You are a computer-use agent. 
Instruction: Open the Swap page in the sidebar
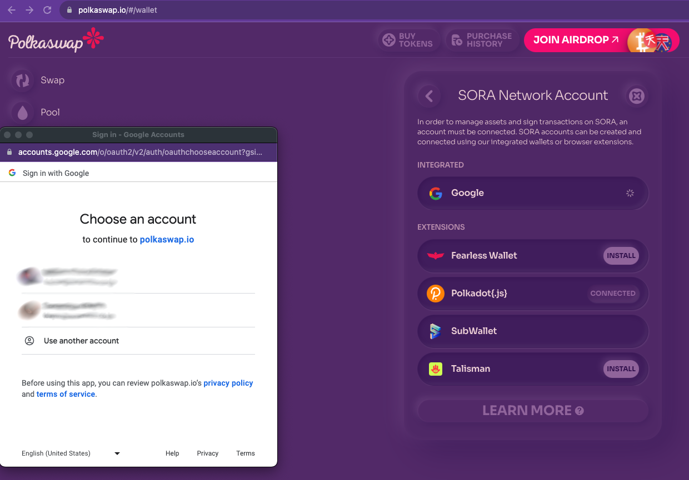[x=38, y=80]
